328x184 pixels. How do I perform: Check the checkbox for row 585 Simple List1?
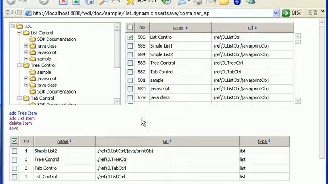130,45
